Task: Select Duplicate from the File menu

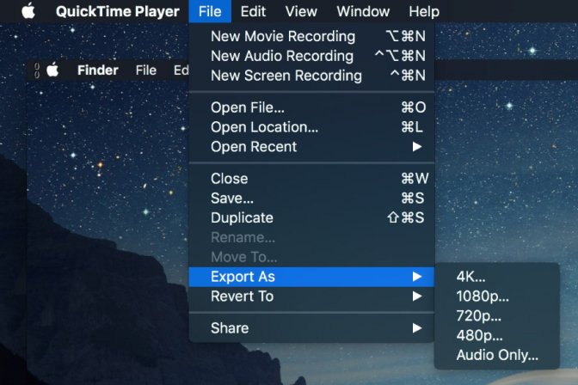Action: click(312, 217)
